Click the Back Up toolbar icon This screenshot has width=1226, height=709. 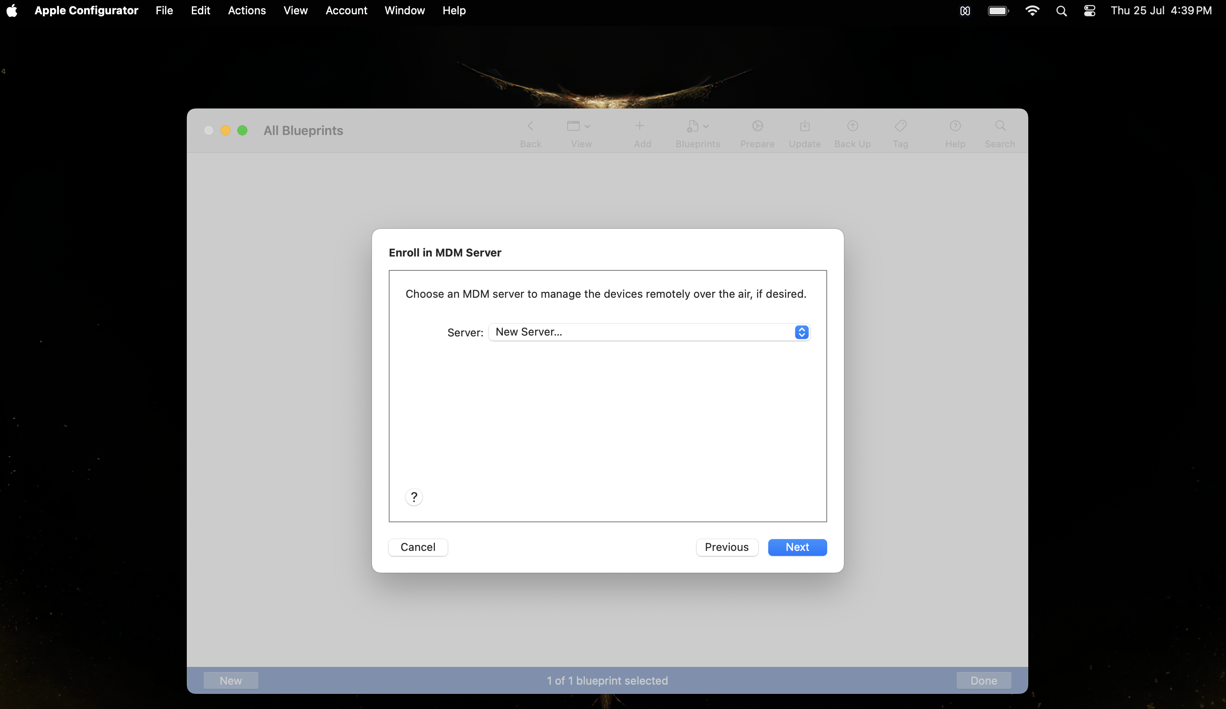click(x=852, y=127)
